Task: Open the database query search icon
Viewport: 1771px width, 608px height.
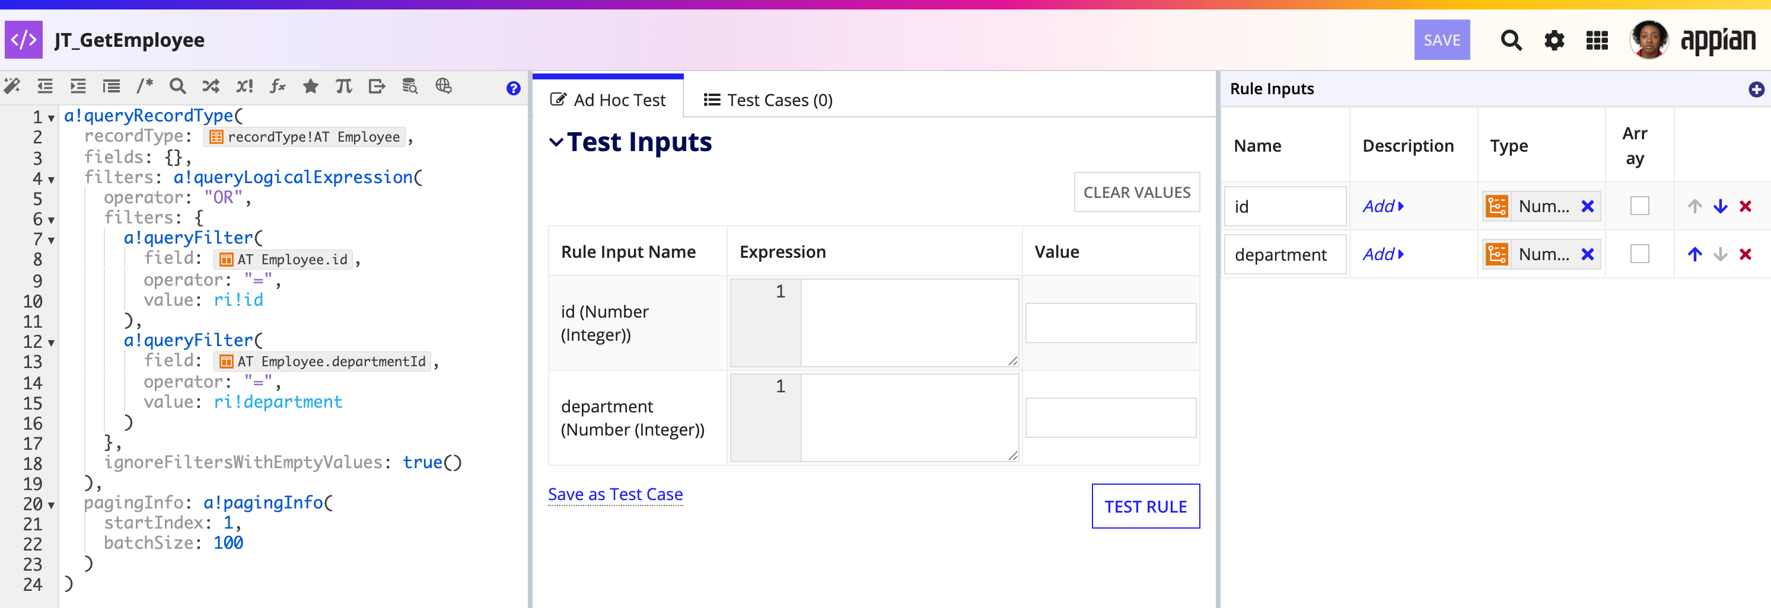Action: 410,86
